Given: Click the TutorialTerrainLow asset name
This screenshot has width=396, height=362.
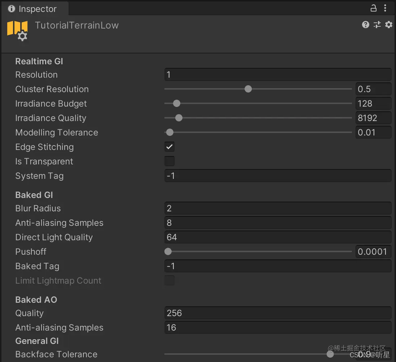Looking at the screenshot, I should click(77, 25).
